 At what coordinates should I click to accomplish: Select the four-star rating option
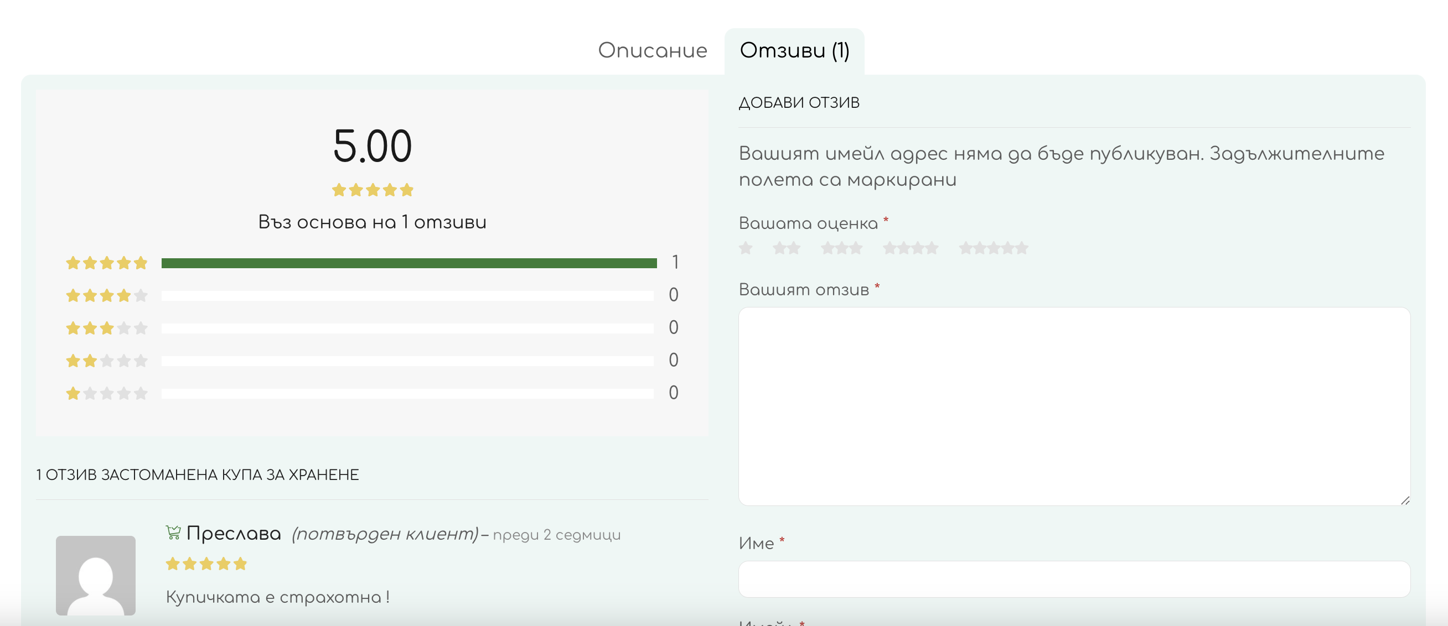(911, 248)
